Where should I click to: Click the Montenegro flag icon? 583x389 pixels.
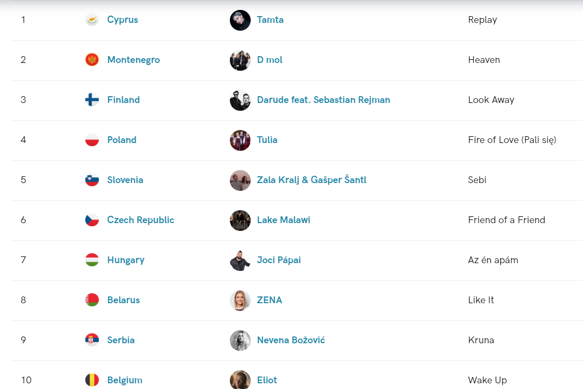[92, 60]
